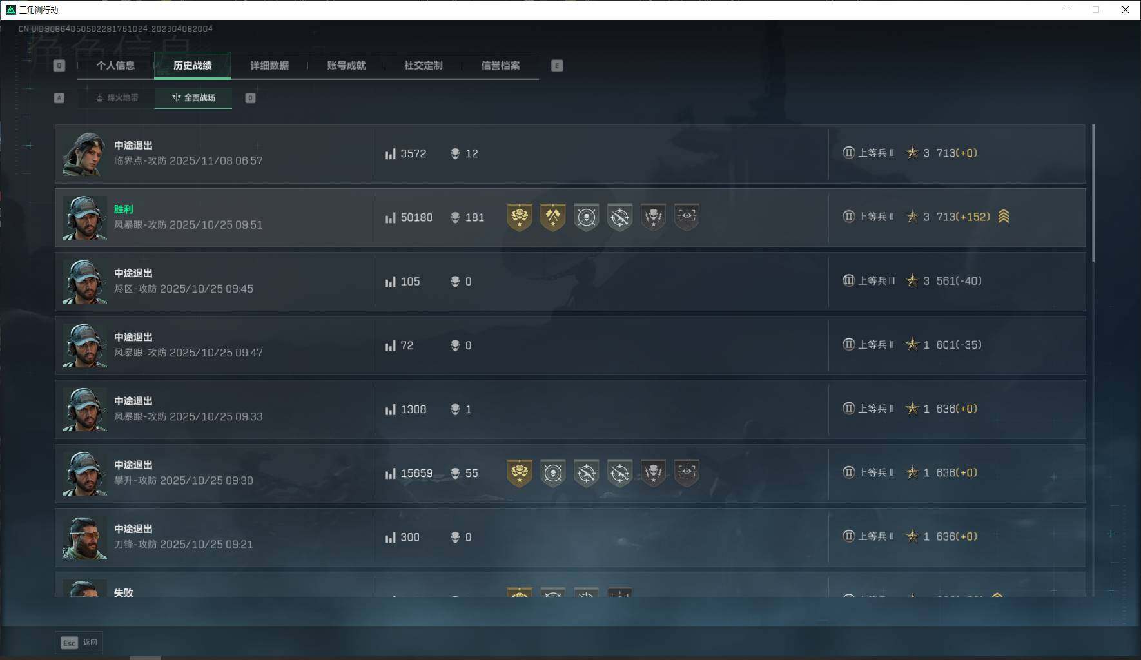Go to the 社交定制 tab
Screen dimensions: 1141x660
click(423, 66)
